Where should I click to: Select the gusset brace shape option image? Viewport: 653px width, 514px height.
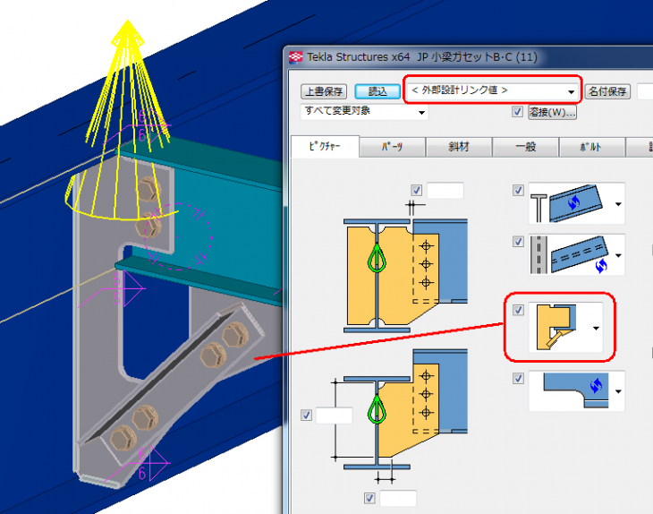556,327
